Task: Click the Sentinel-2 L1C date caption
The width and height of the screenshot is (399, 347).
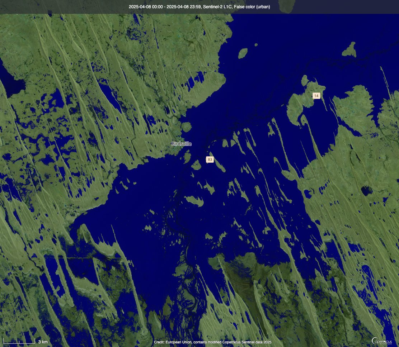Action: click(199, 7)
